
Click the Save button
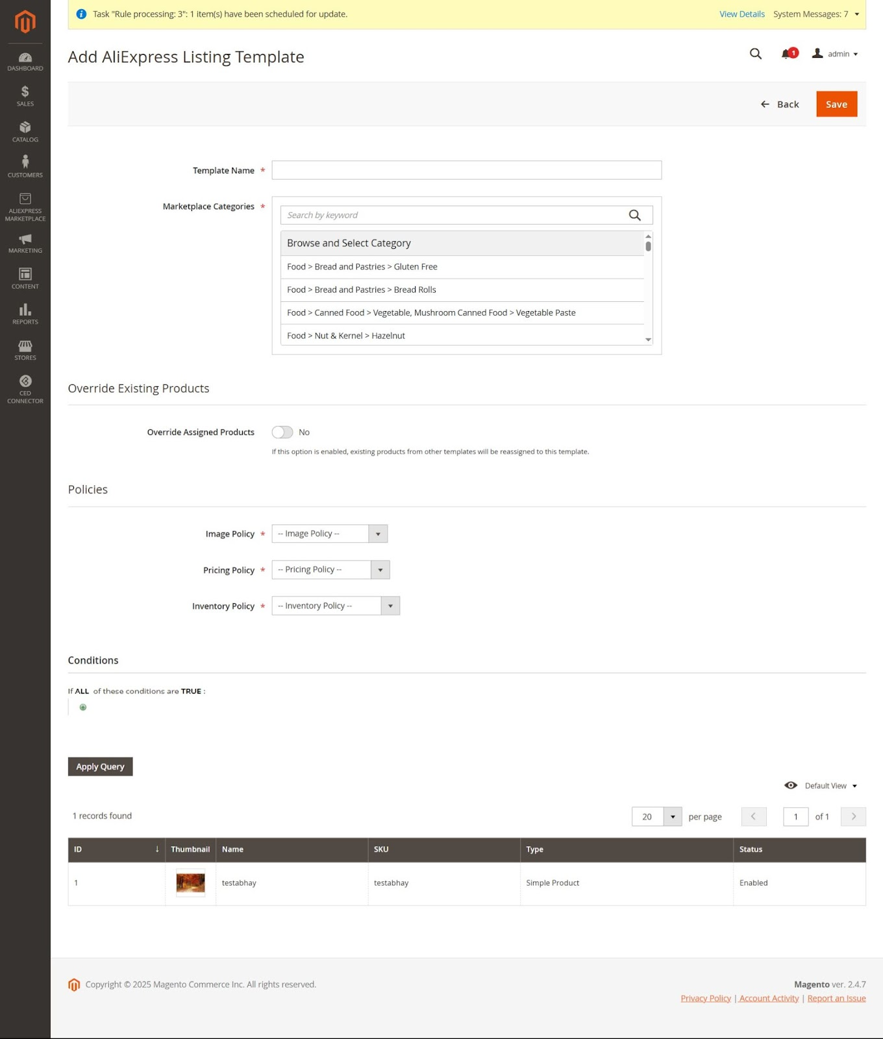(x=836, y=104)
